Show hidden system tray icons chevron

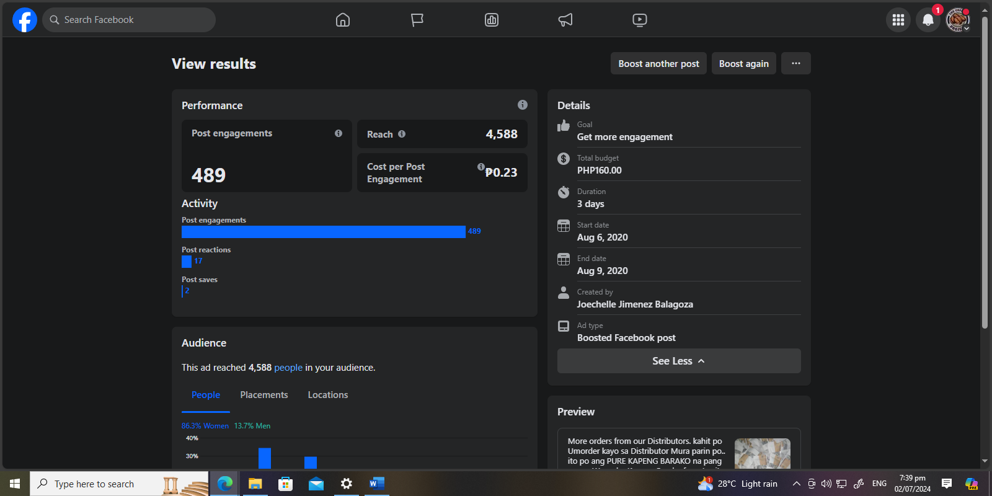coord(796,484)
